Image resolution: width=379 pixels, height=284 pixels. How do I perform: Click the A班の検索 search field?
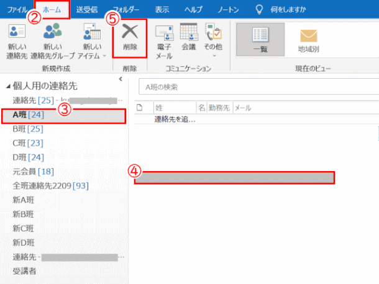[258, 87]
